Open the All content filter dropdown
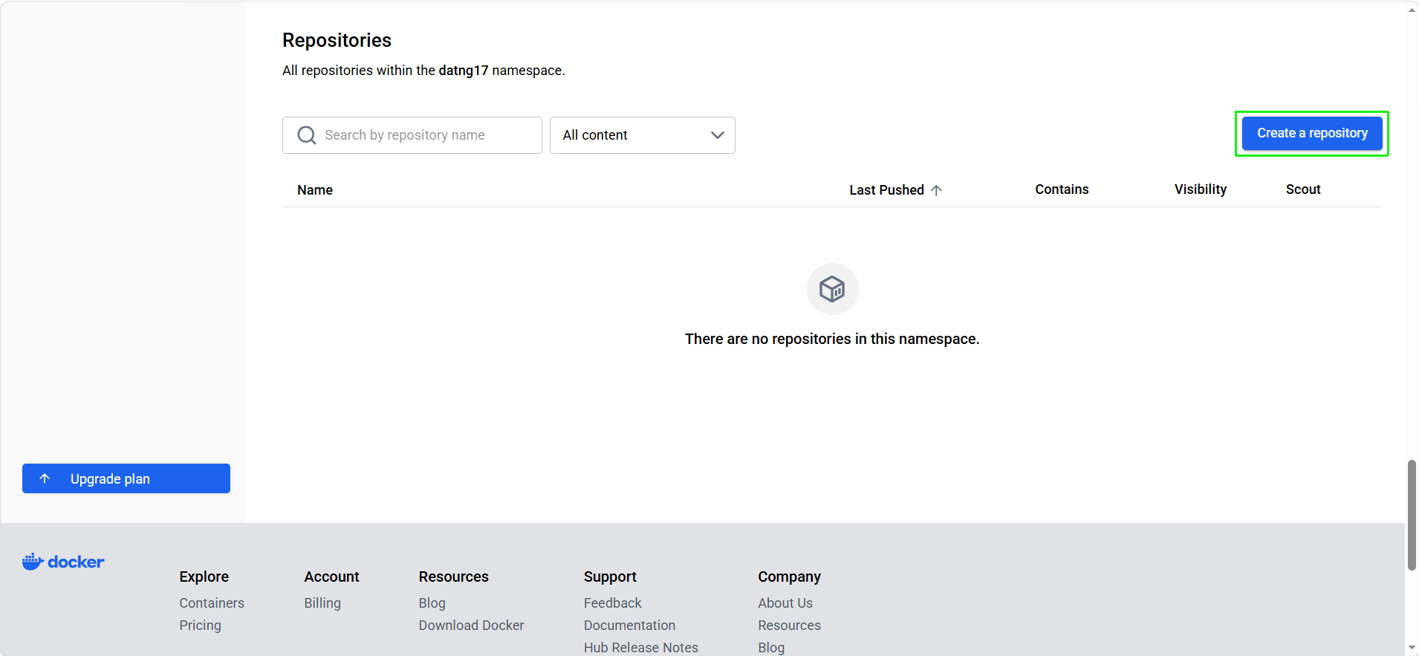The width and height of the screenshot is (1419, 656). click(643, 135)
